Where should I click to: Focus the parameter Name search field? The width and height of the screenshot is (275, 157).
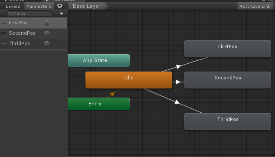[x=29, y=13]
